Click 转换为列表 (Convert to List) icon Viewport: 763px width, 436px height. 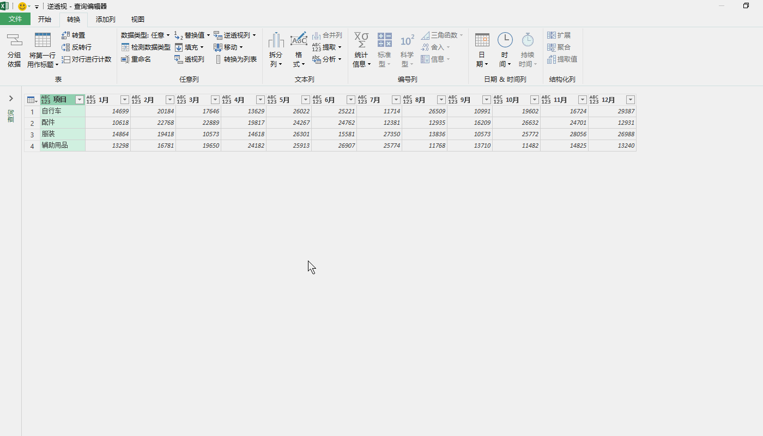218,59
